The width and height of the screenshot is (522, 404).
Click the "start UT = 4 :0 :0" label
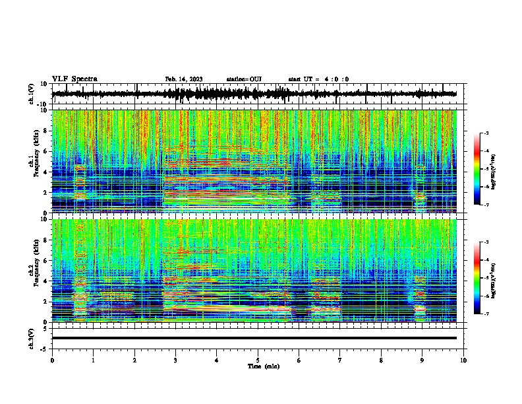pyautogui.click(x=318, y=79)
